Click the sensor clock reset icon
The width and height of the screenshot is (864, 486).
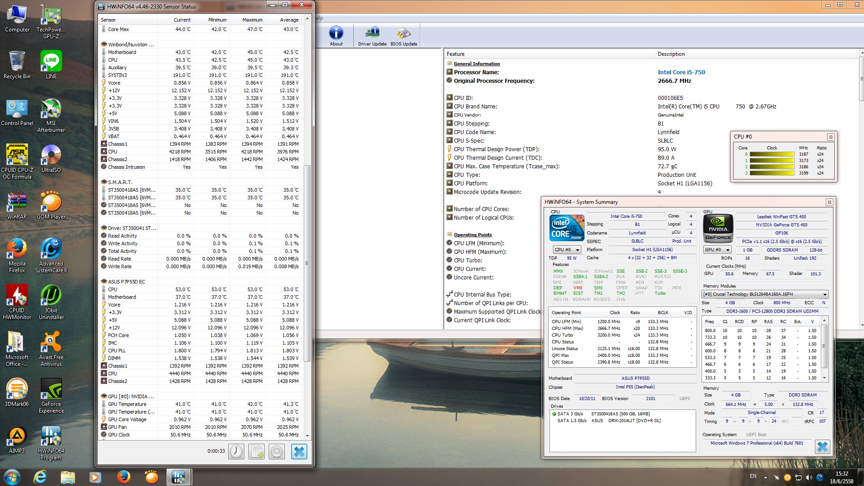(236, 451)
